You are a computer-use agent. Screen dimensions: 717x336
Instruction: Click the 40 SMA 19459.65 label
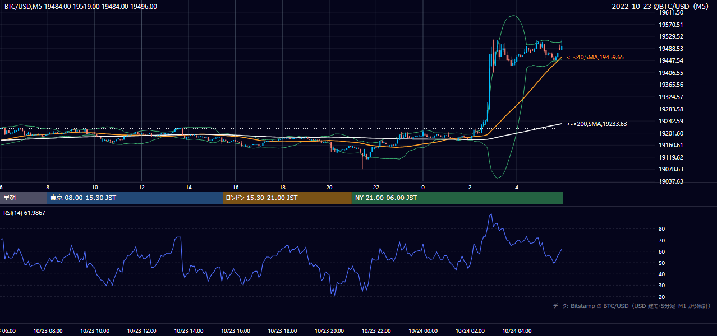tap(595, 57)
